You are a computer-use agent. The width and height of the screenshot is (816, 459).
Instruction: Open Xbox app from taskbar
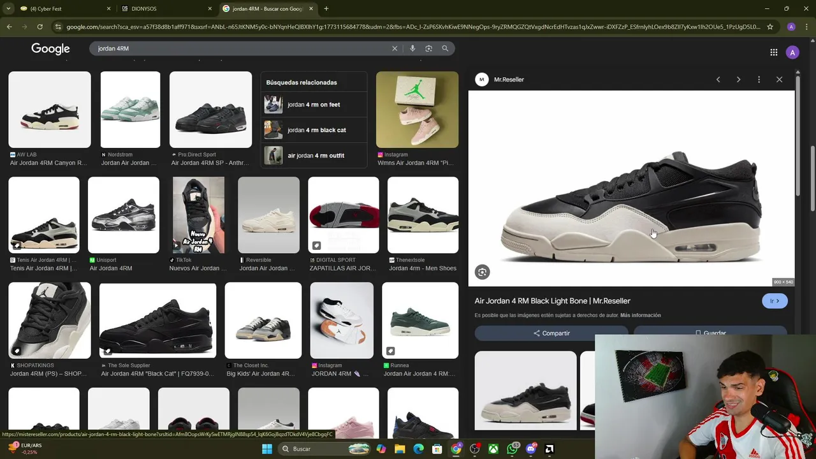tap(493, 449)
